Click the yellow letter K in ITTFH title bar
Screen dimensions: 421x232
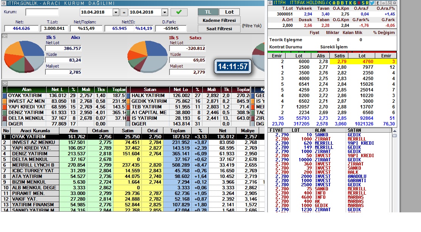350,3
